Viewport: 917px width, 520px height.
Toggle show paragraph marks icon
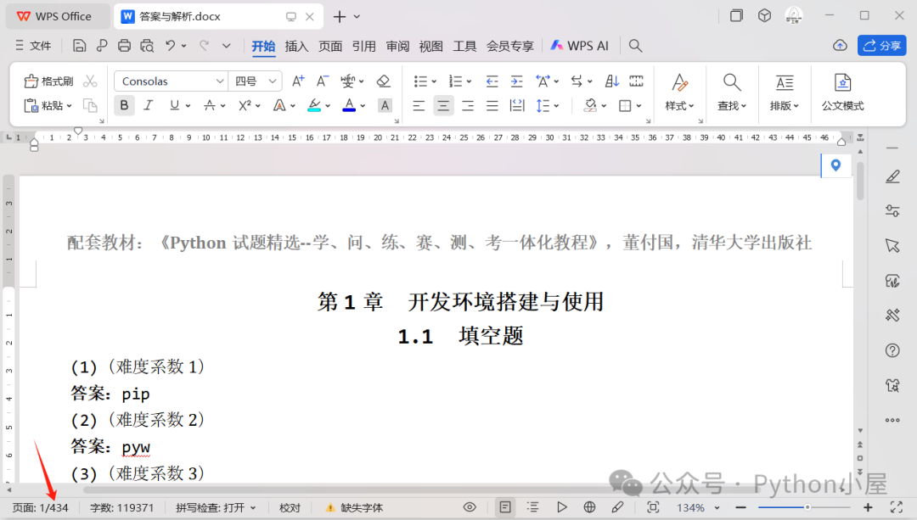[577, 81]
